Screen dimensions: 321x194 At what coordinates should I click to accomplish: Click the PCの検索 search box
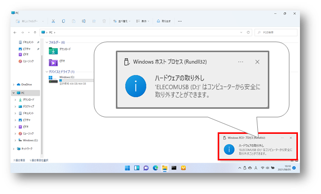(x=276, y=32)
